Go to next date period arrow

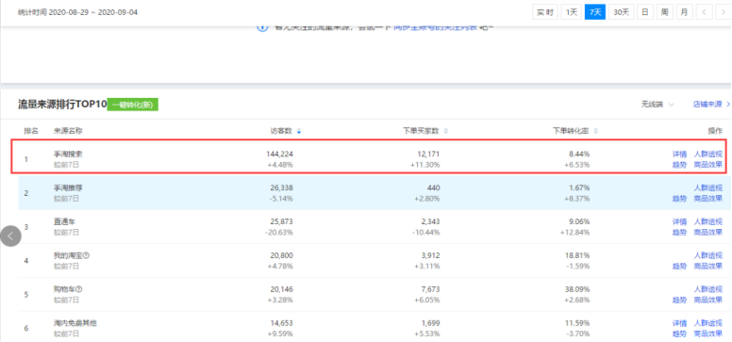point(724,12)
